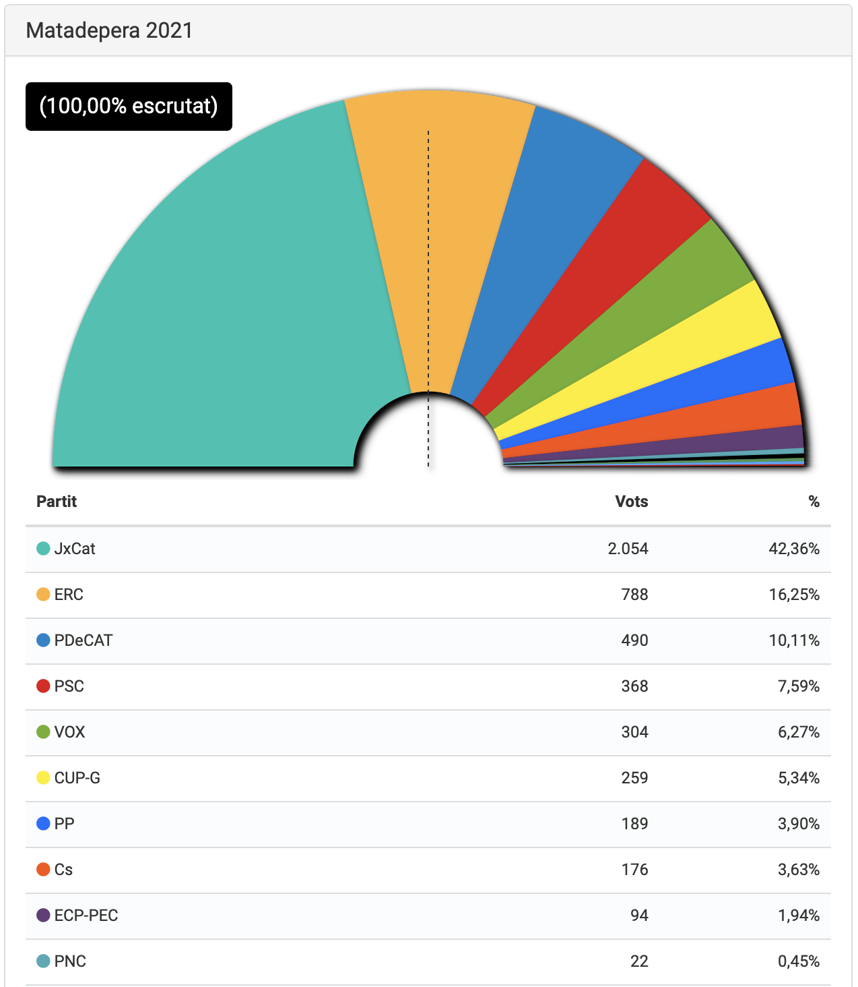
Task: Click the JxCat teal legend dot
Action: point(43,549)
